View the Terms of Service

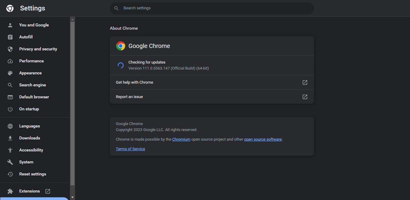130,149
